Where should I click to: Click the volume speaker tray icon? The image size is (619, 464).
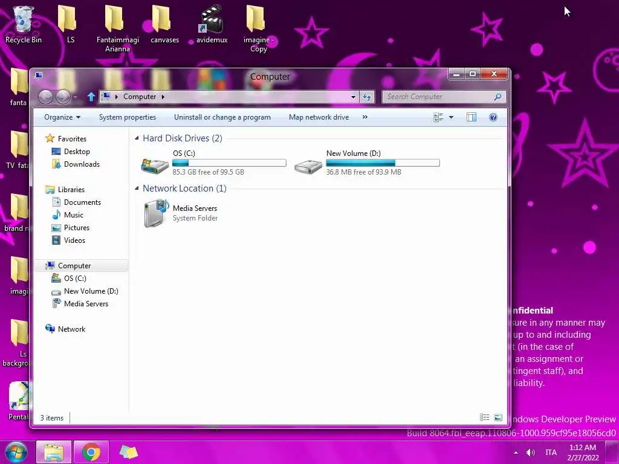tap(531, 453)
